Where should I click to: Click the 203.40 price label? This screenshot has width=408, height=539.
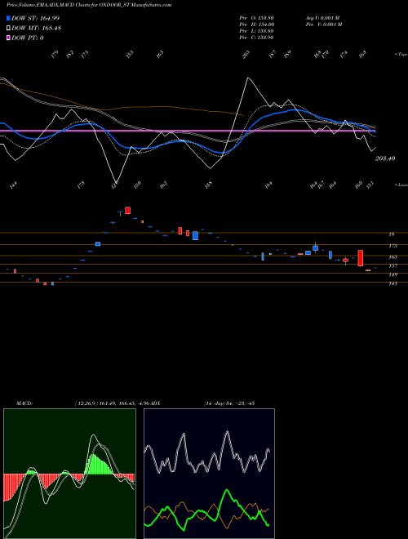(385, 158)
